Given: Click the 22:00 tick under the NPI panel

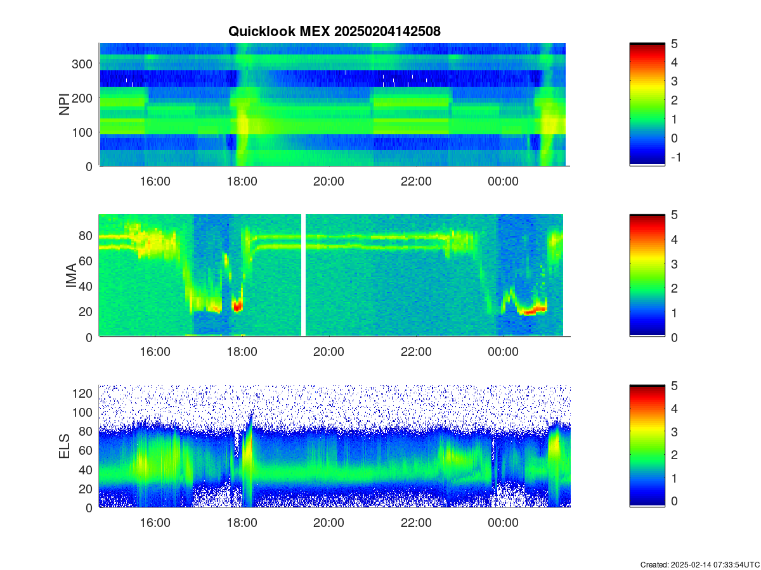Looking at the screenshot, I should 416,181.
